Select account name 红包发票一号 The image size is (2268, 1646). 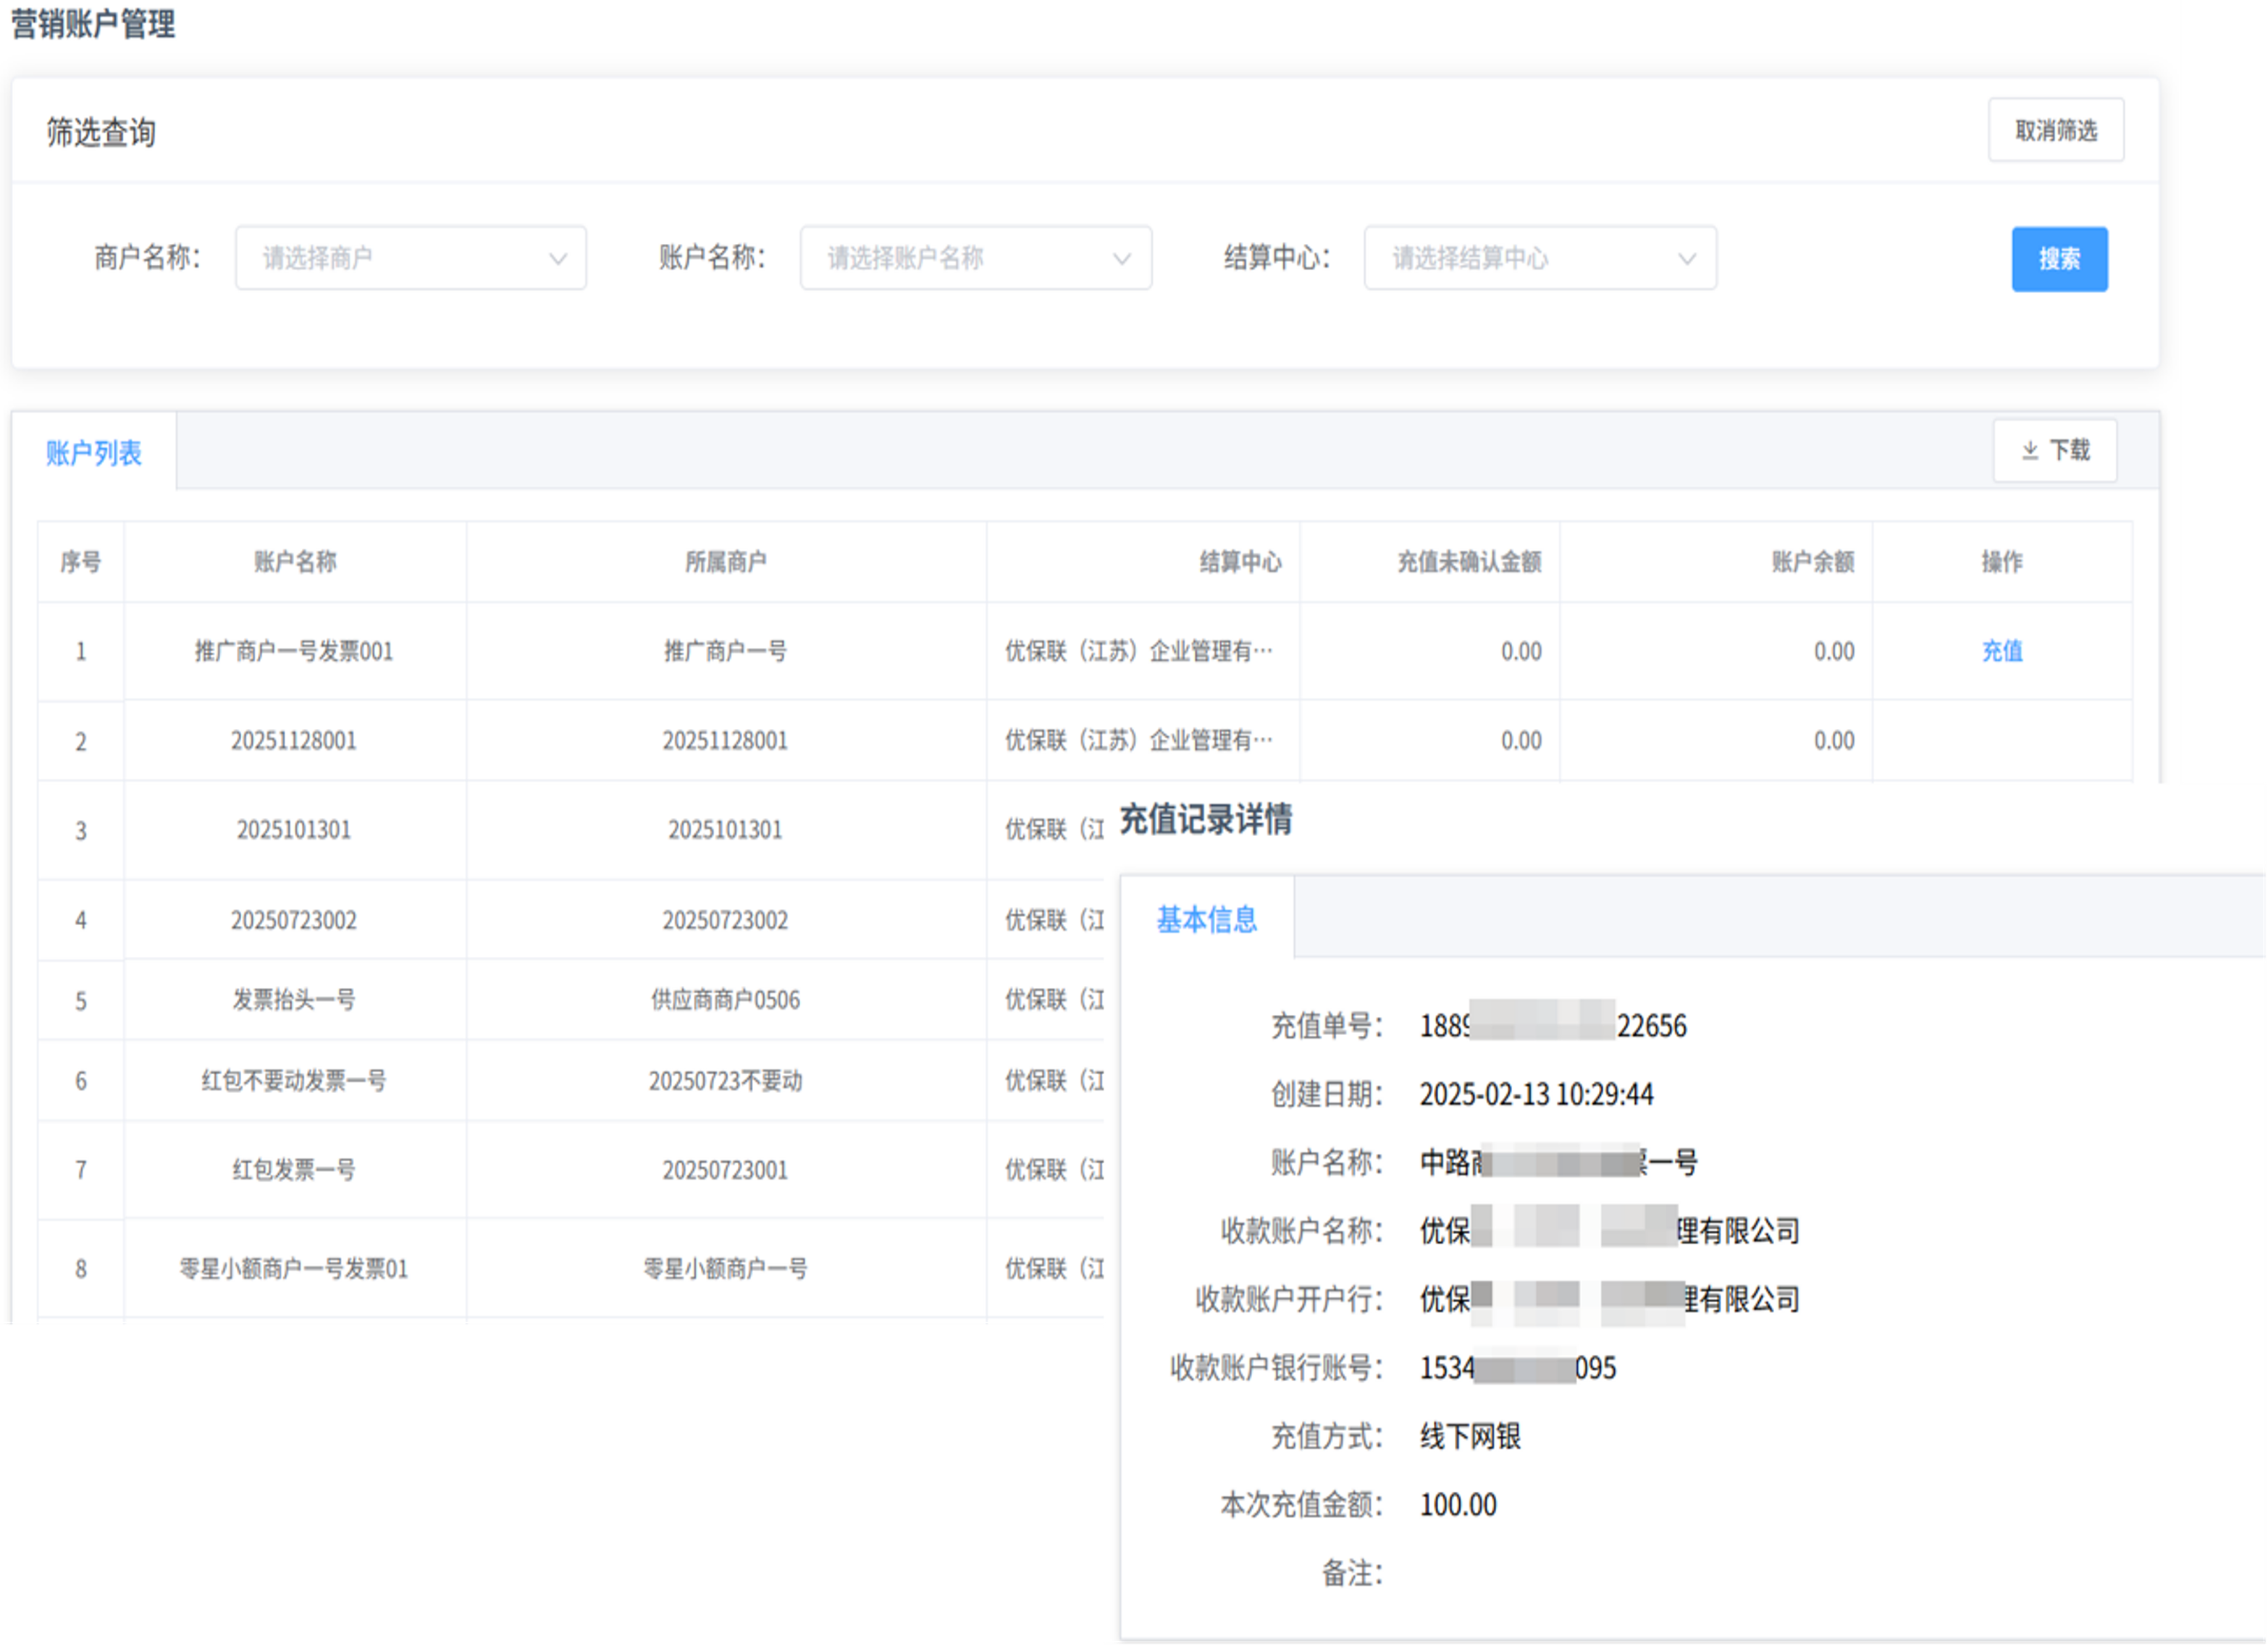click(294, 1169)
